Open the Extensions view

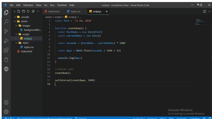pos(6,50)
